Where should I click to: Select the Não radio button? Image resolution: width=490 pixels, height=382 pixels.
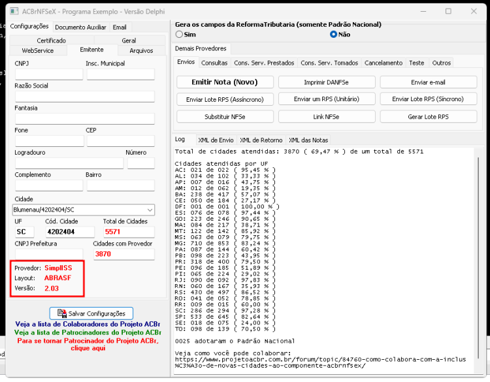[x=333, y=35]
